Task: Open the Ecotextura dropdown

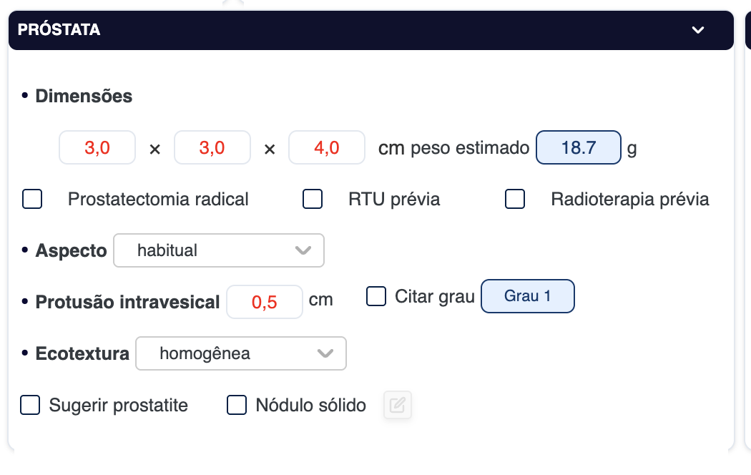Action: (241, 353)
